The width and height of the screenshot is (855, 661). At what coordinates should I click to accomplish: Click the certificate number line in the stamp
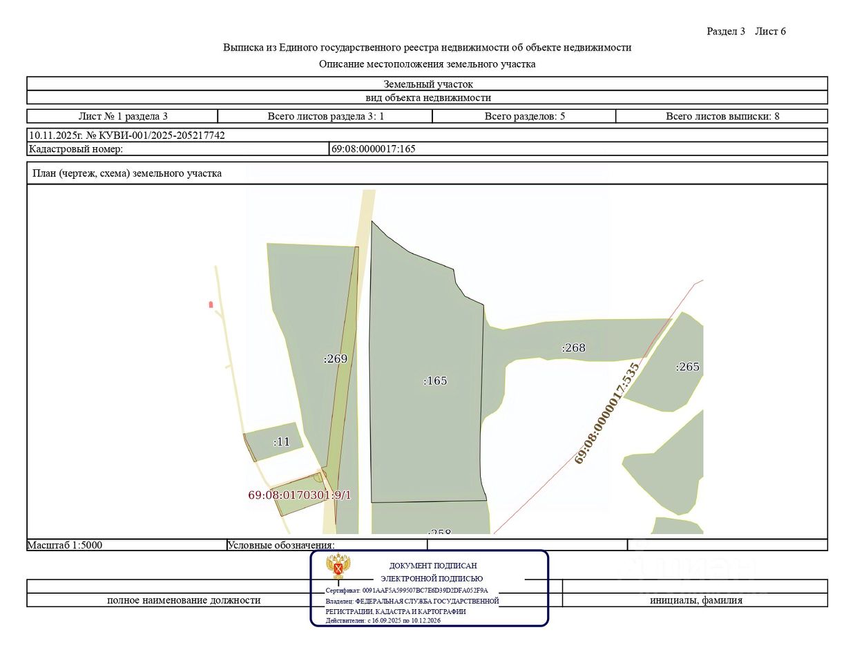point(407,591)
